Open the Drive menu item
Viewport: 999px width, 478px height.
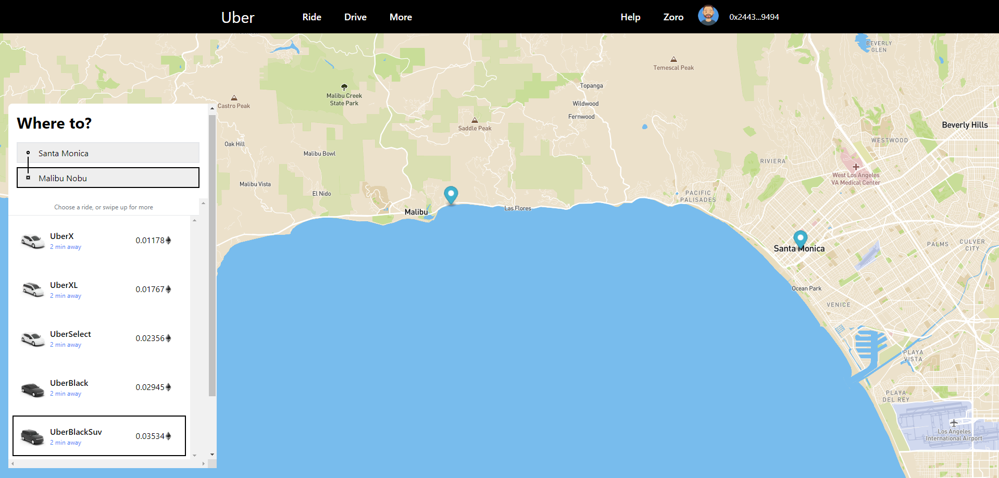355,17
